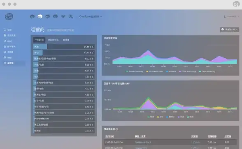242x149 pixels.
Task: Click the Page rendering legend color swatch
Action: [200, 71]
